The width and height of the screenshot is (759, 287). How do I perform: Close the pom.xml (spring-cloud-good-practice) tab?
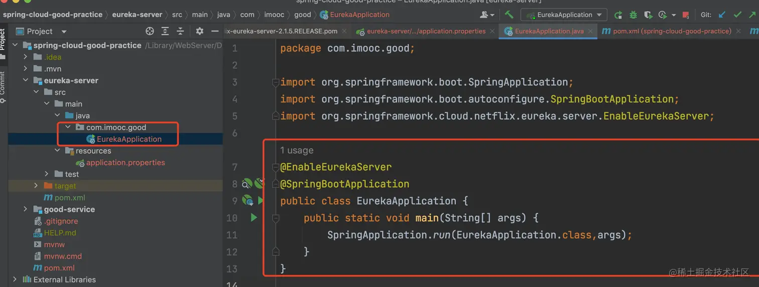pyautogui.click(x=738, y=31)
